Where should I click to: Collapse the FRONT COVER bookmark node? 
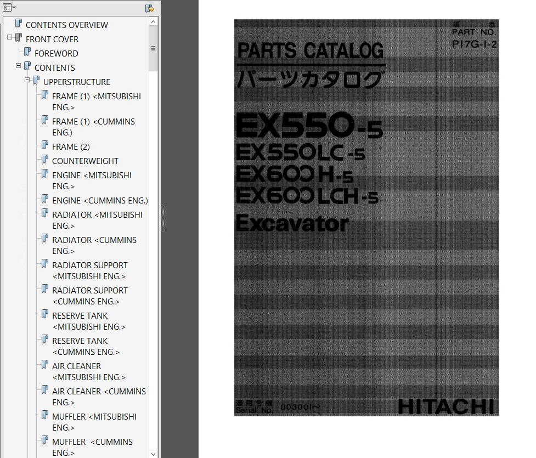tap(9, 37)
